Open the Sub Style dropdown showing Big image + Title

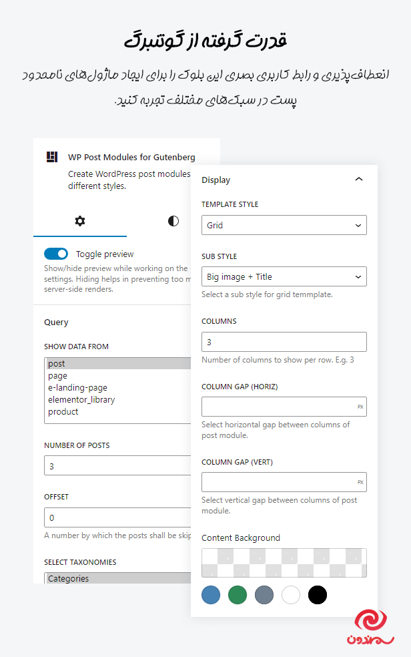tap(284, 276)
